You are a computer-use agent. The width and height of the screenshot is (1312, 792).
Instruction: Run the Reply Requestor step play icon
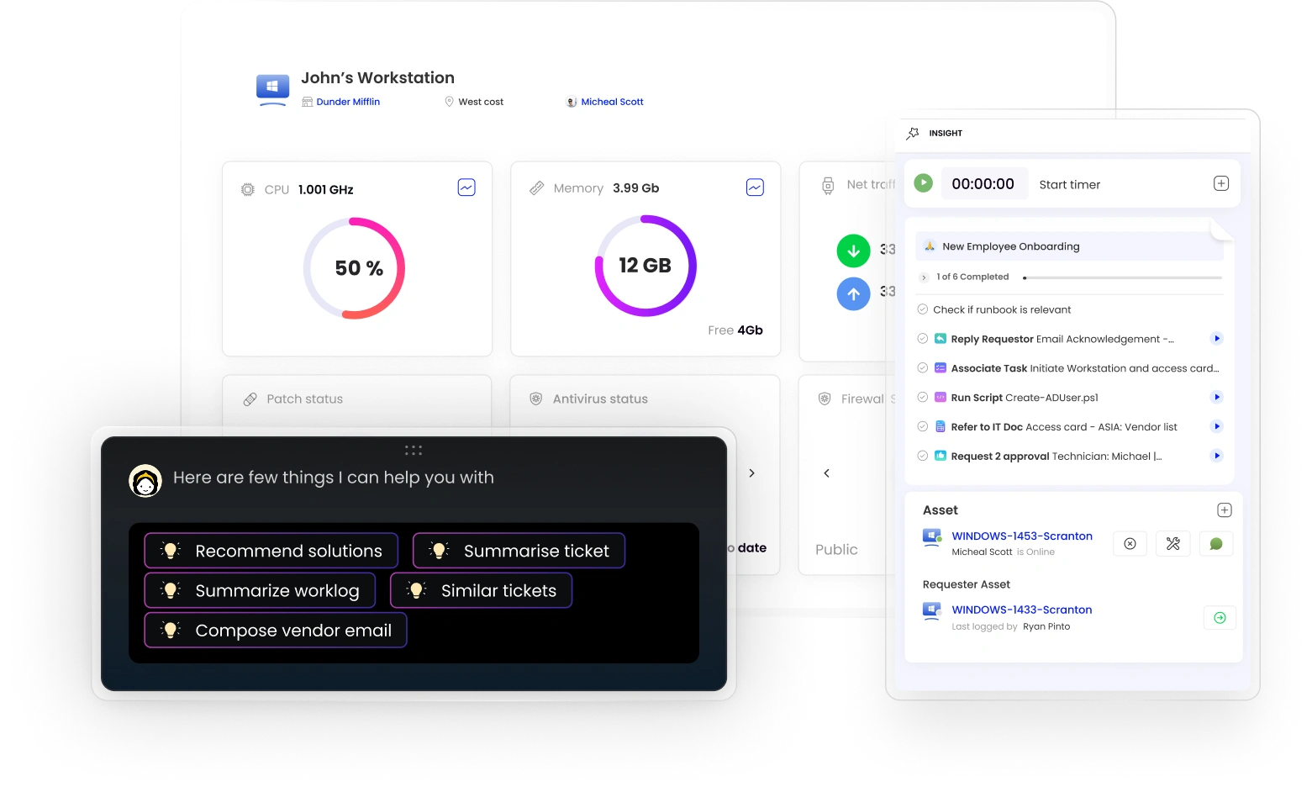[1216, 339]
